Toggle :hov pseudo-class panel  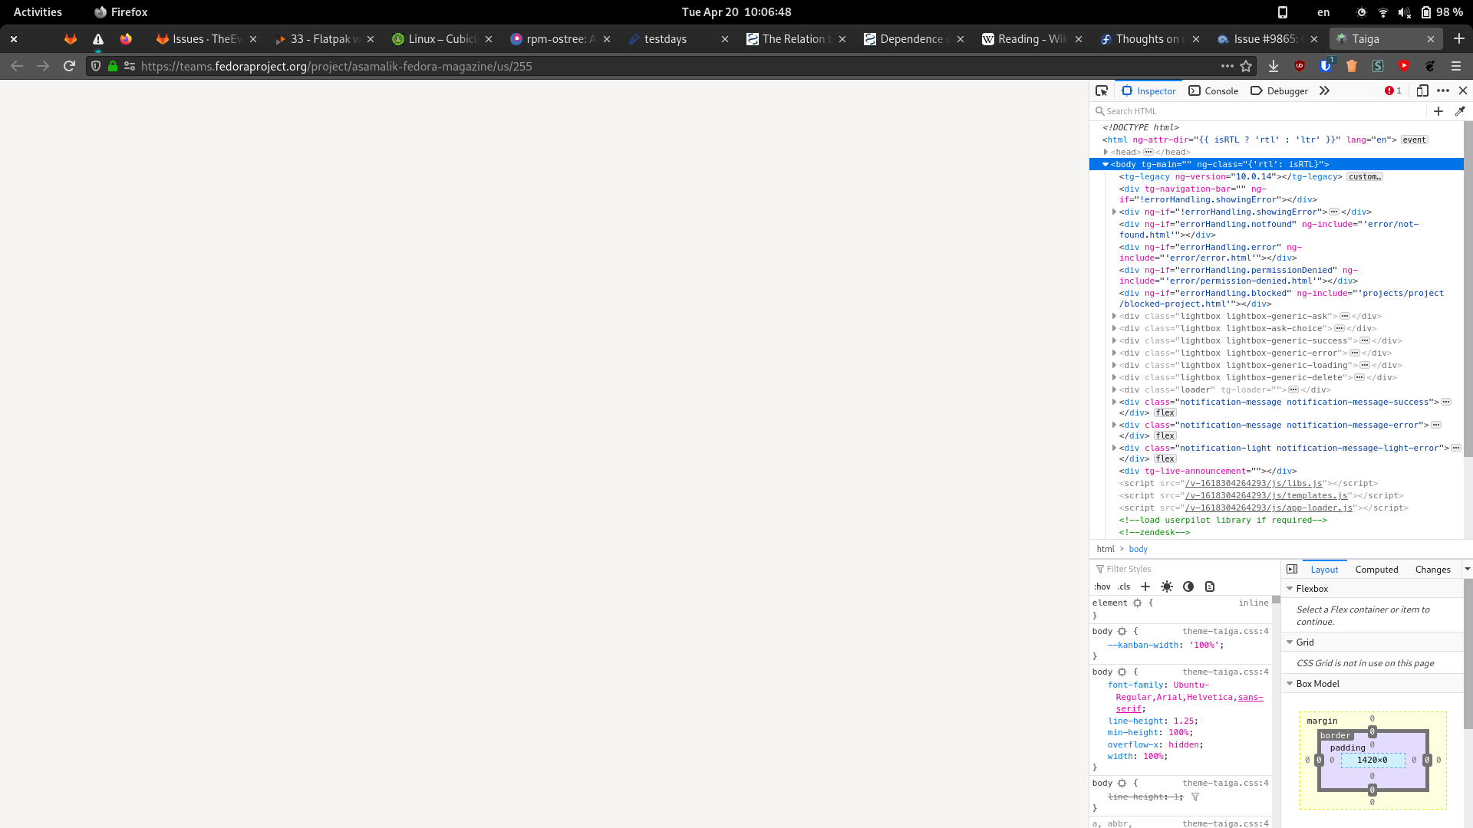(1102, 586)
